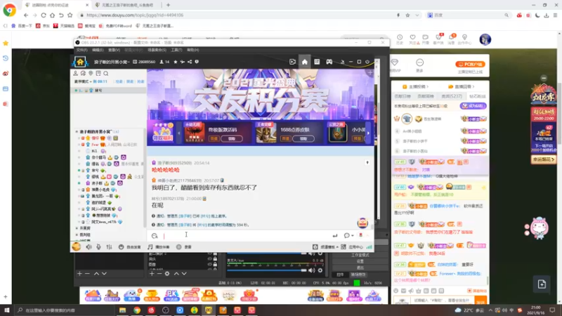Click the browser bookmark star in address bar
This screenshot has width=562, height=316.
[x=407, y=15]
